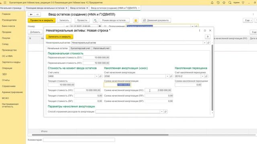The width and height of the screenshot is (257, 144).
Task: Switch to Налоговый учет tab
Action: coord(101,48)
